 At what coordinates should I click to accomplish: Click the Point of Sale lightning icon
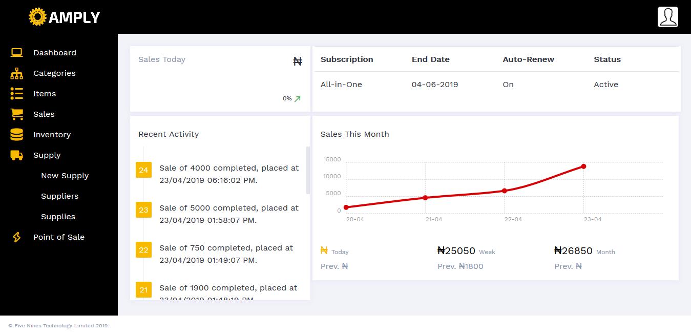click(x=17, y=237)
